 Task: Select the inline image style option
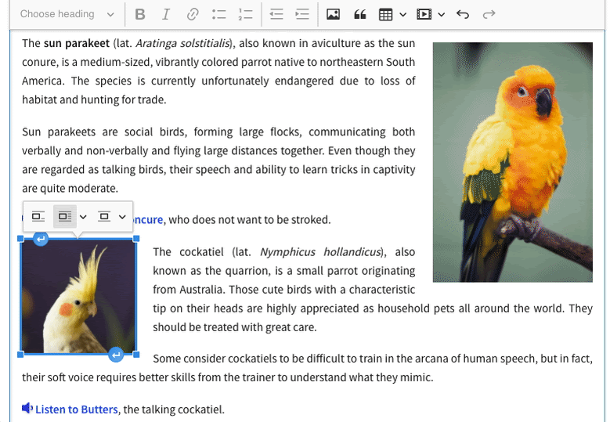38,216
